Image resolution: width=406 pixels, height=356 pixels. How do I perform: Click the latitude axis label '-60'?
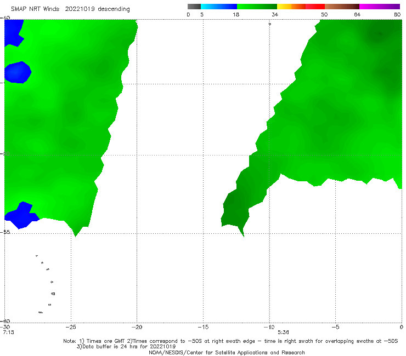(5, 321)
